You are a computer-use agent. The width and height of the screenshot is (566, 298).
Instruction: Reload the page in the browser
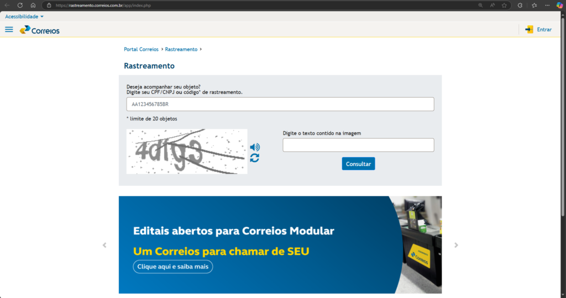20,6
